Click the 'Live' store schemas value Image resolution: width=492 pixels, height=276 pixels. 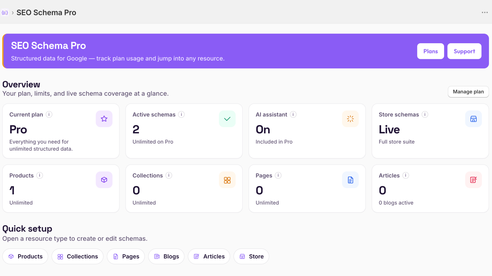click(x=389, y=130)
